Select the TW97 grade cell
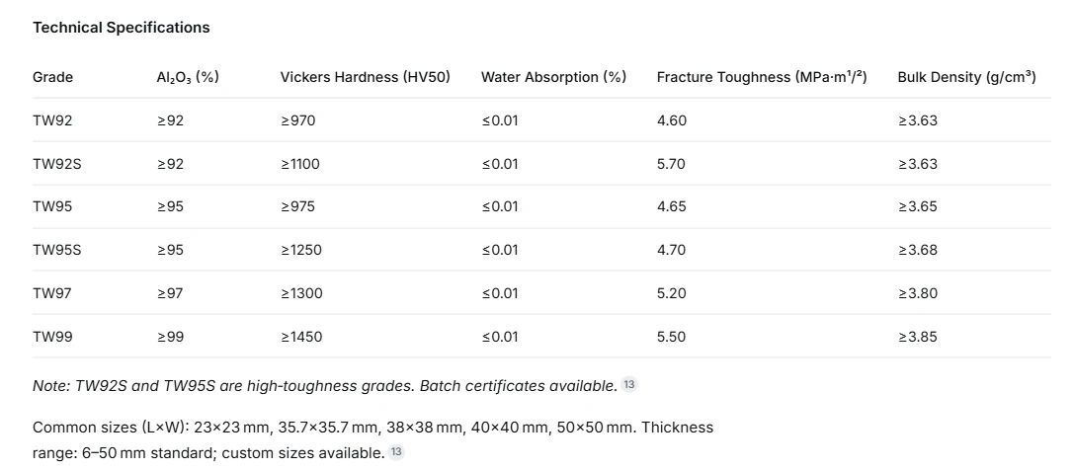The height and width of the screenshot is (470, 1074). [x=52, y=293]
